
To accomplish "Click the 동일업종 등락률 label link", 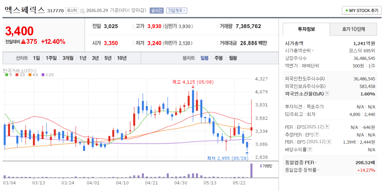I will (x=301, y=170).
